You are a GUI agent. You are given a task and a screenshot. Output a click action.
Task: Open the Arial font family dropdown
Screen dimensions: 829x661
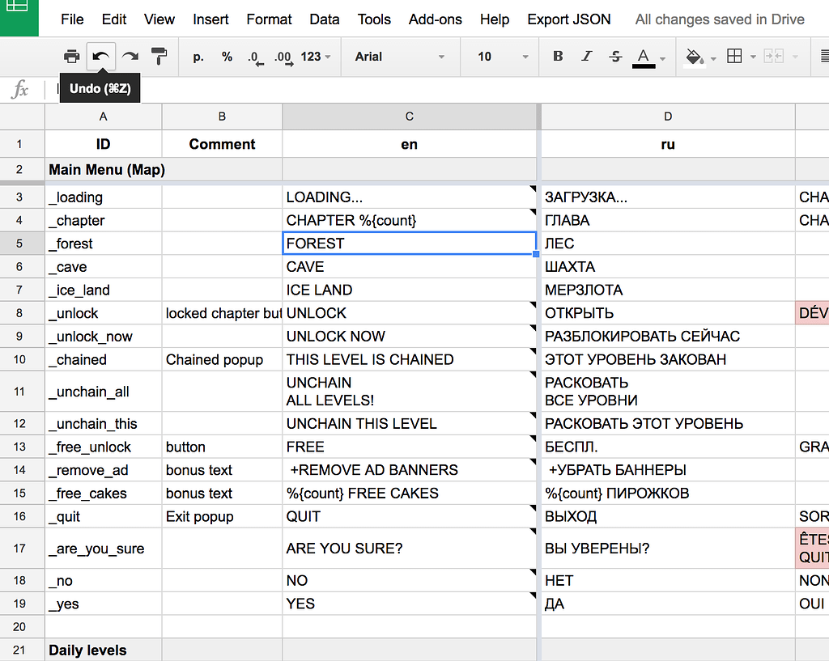(x=400, y=57)
